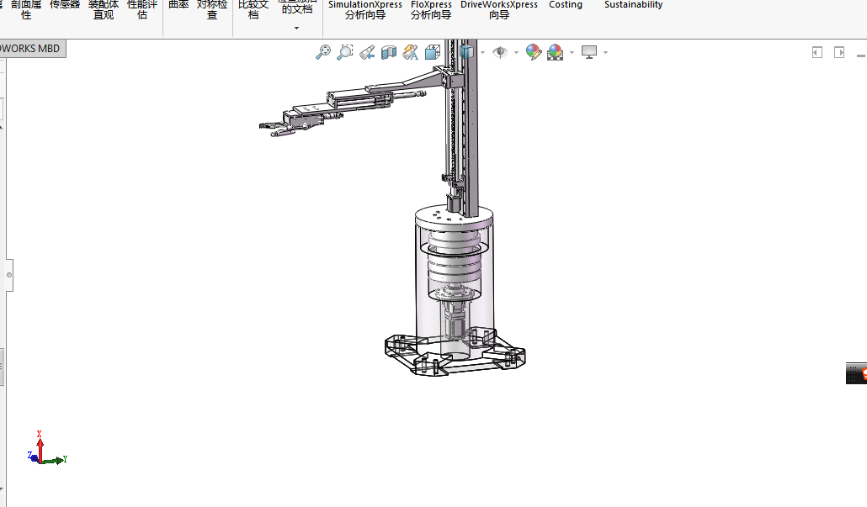This screenshot has width=867, height=507.
Task: Click the Edit Appearance color ball icon
Action: (534, 52)
